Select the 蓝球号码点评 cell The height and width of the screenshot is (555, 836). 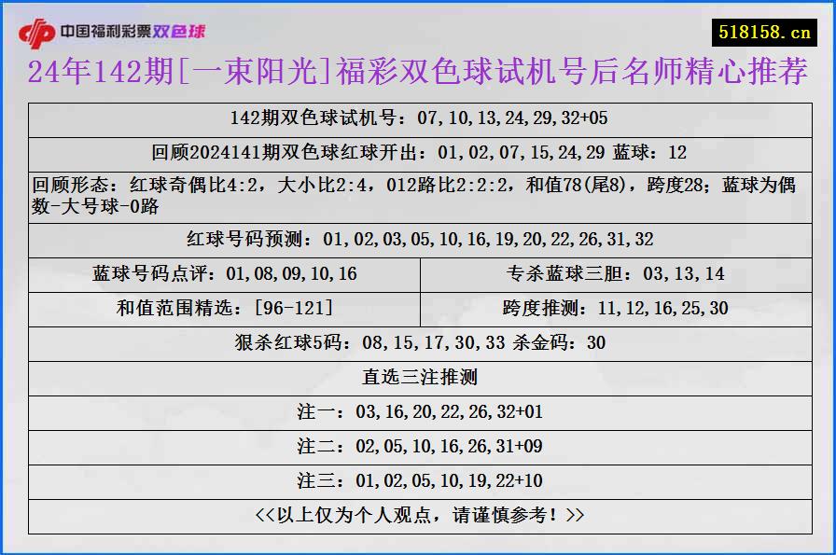coord(224,273)
